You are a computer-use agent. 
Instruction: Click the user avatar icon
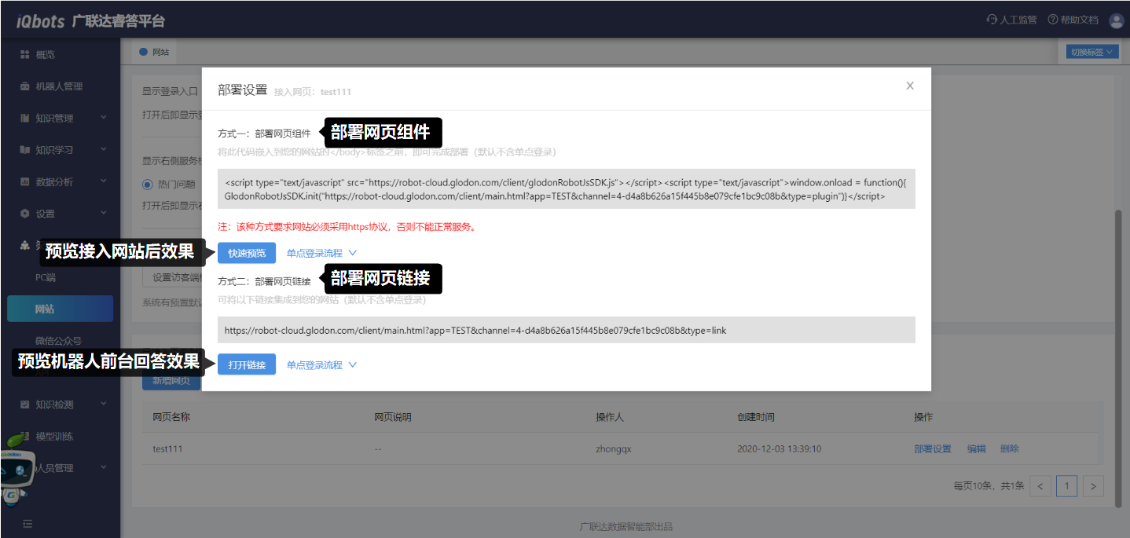click(1116, 20)
